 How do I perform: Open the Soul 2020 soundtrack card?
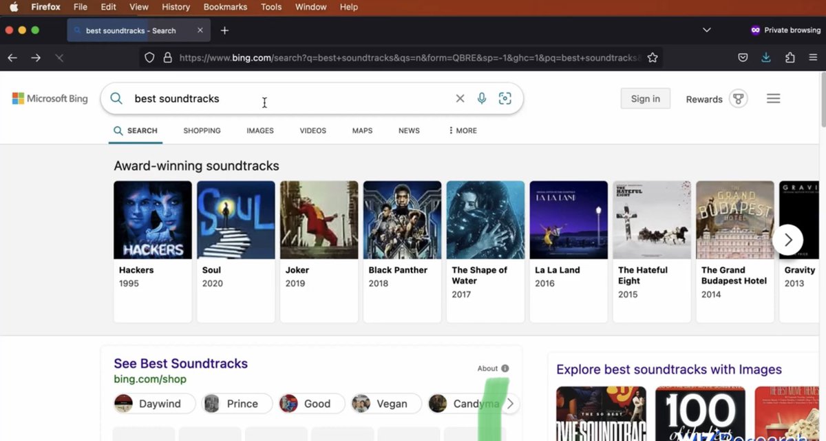pos(236,252)
